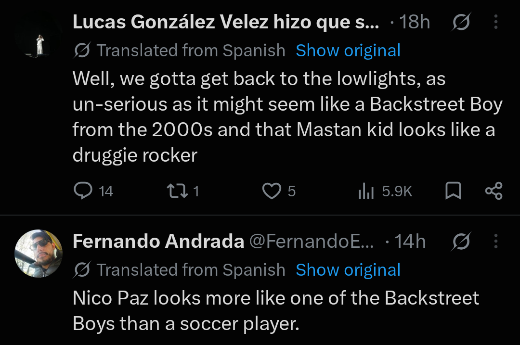Click the @FernandoE... handle
This screenshot has width=520, height=345.
(x=312, y=241)
